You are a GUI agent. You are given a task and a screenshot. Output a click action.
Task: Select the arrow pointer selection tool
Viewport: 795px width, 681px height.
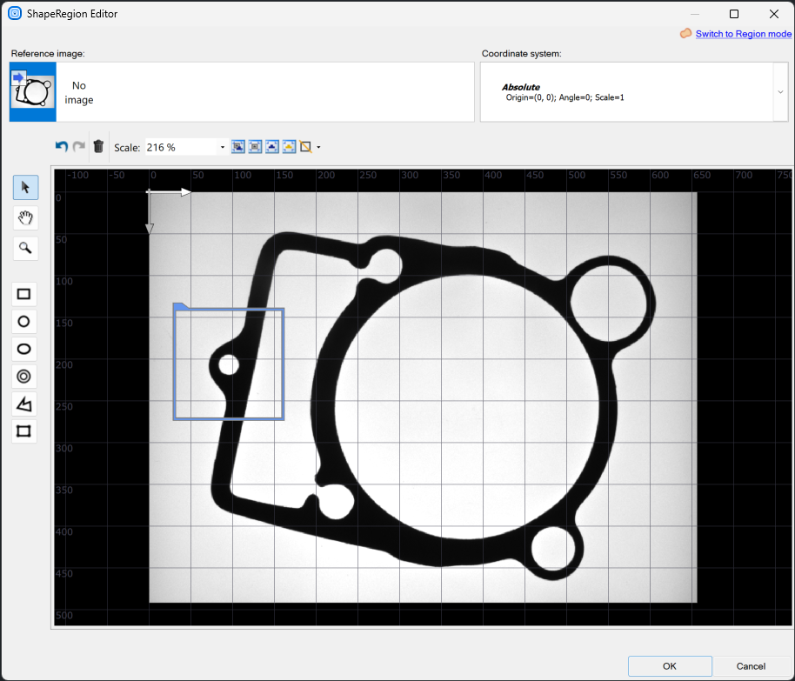[x=25, y=187]
